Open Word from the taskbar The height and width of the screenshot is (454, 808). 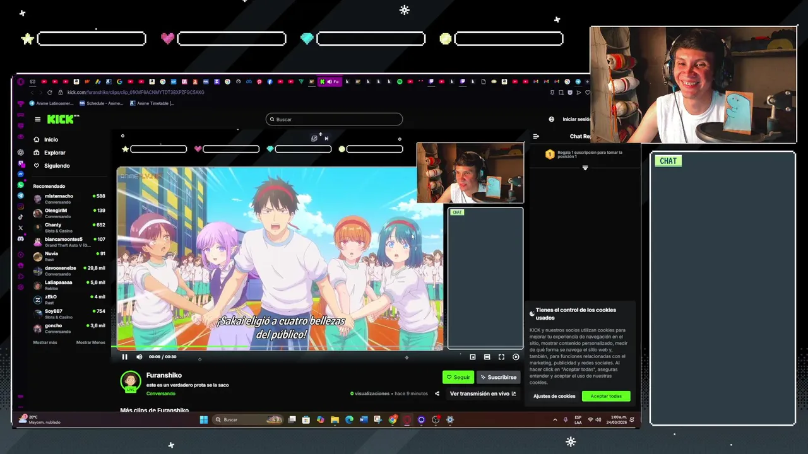pos(364,419)
